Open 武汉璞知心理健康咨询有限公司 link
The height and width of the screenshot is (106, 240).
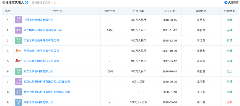(x=43, y=30)
